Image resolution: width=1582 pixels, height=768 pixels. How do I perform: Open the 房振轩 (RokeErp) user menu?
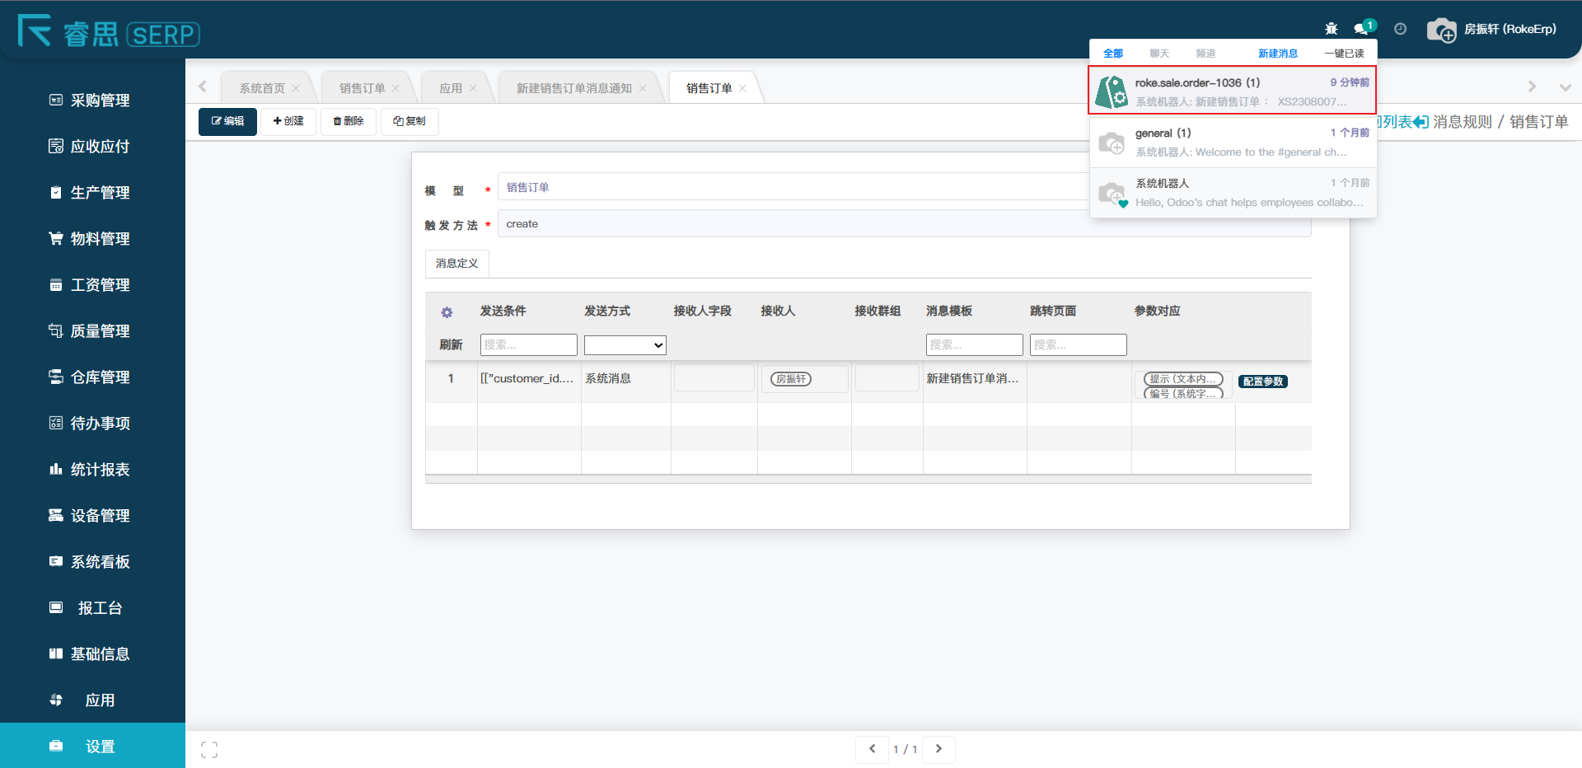pos(1492,30)
